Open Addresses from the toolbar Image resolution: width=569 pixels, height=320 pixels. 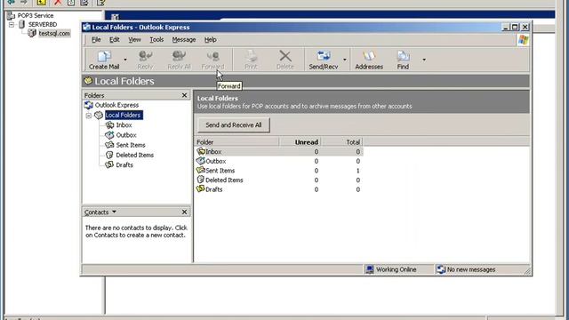[369, 60]
